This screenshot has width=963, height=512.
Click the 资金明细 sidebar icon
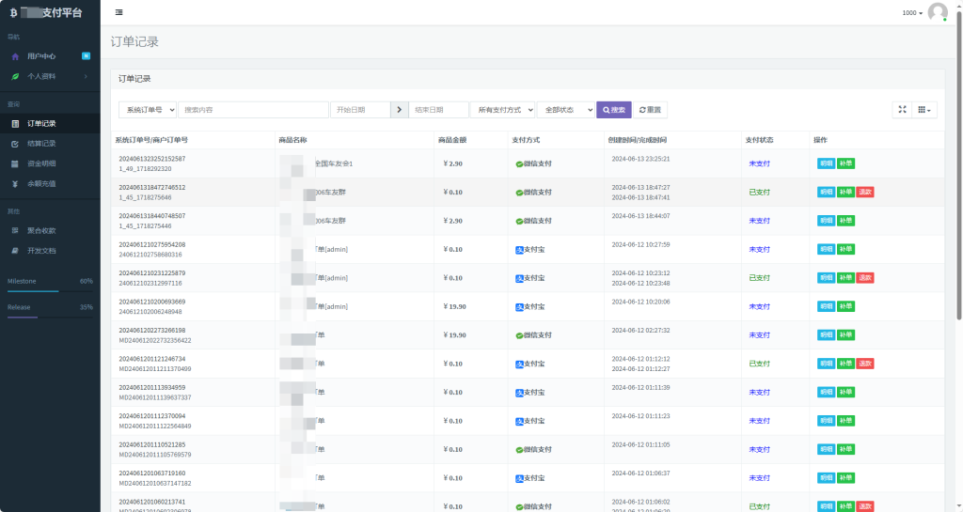tap(15, 163)
